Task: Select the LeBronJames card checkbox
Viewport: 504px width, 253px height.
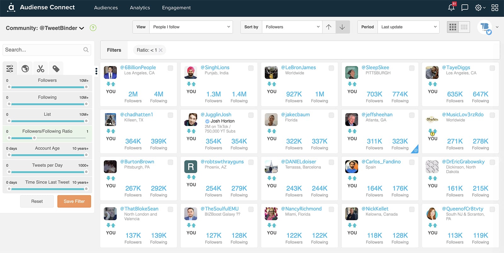Action: [x=331, y=68]
